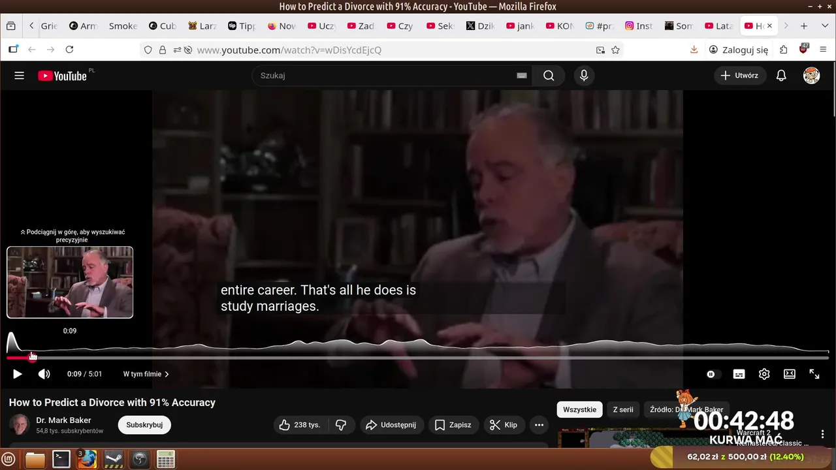The width and height of the screenshot is (836, 470).
Task: Open the Linux Mint start menu
Action: click(x=9, y=460)
